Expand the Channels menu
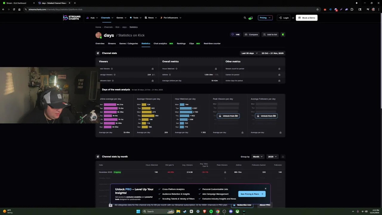 [x=107, y=18]
